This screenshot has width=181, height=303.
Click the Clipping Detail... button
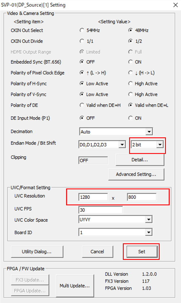[x=140, y=160]
